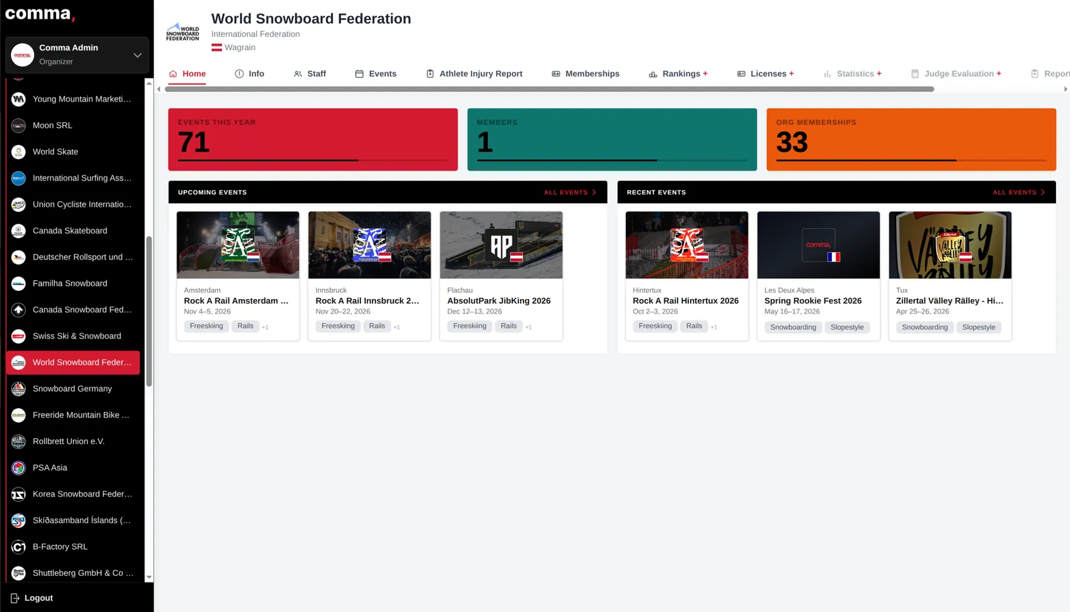This screenshot has height=612, width=1070.
Task: Click the Org Memberships orange card
Action: 911,140
